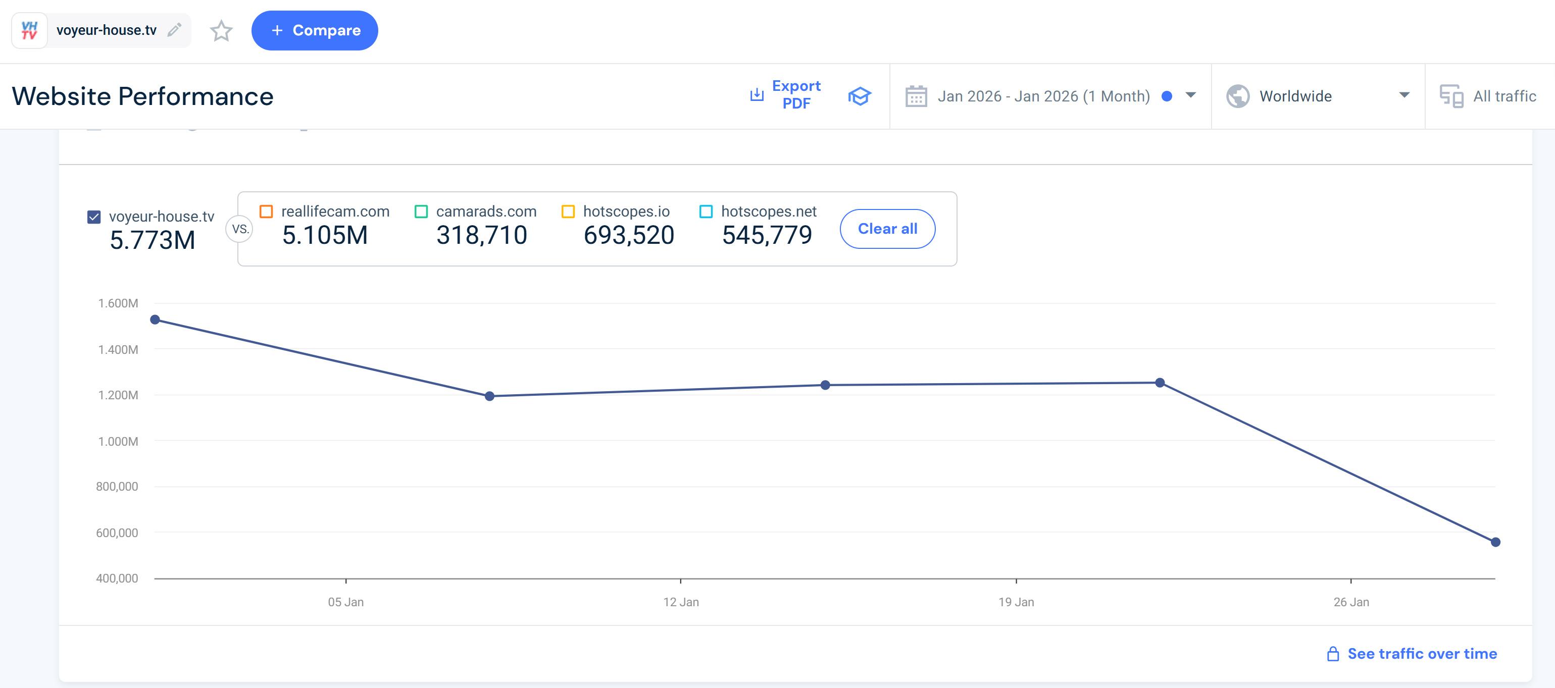
Task: Check the hotscopes.io checkbox
Action: coord(568,211)
